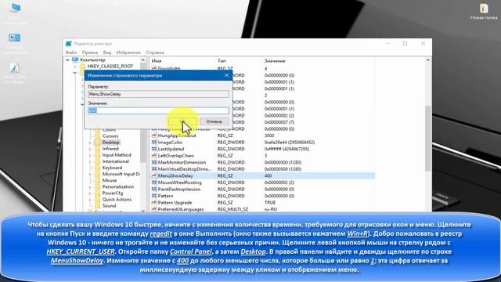Screen dimensions: 501x282
Task: Click the Sound folder icon
Action: click(x=97, y=206)
